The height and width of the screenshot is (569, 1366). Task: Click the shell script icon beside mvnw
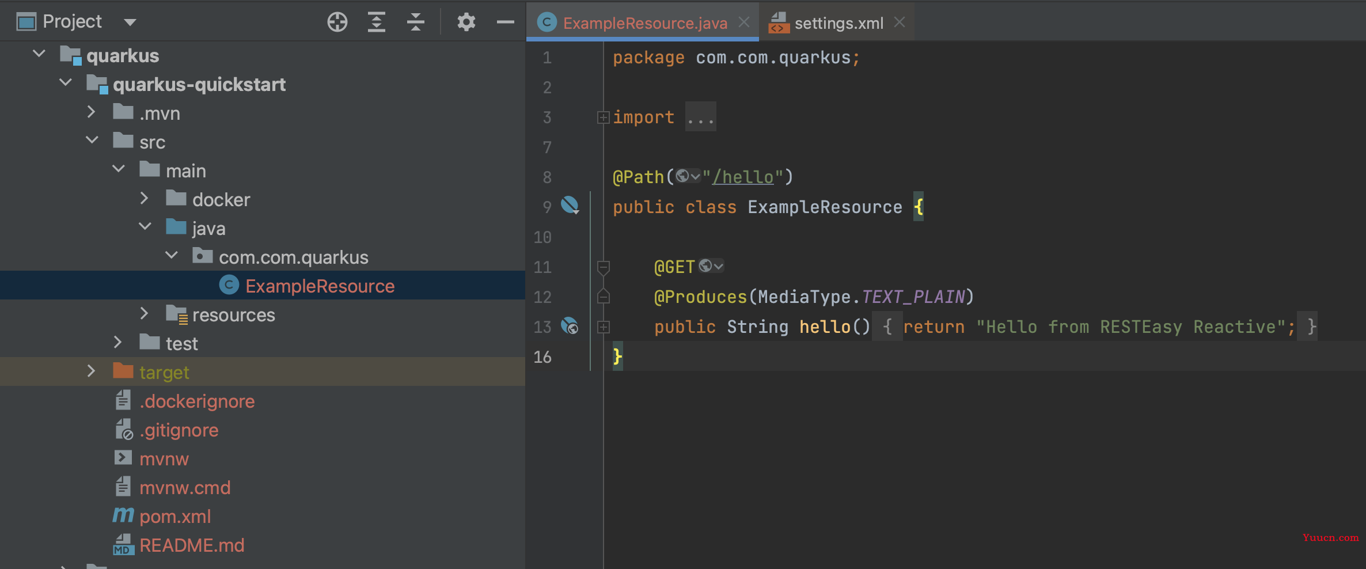point(123,457)
